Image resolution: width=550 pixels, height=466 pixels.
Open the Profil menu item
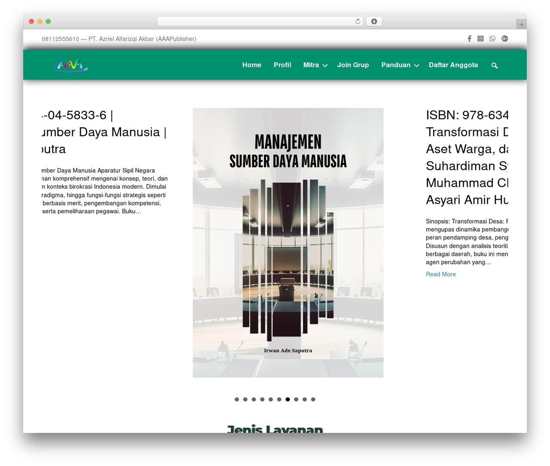click(282, 65)
